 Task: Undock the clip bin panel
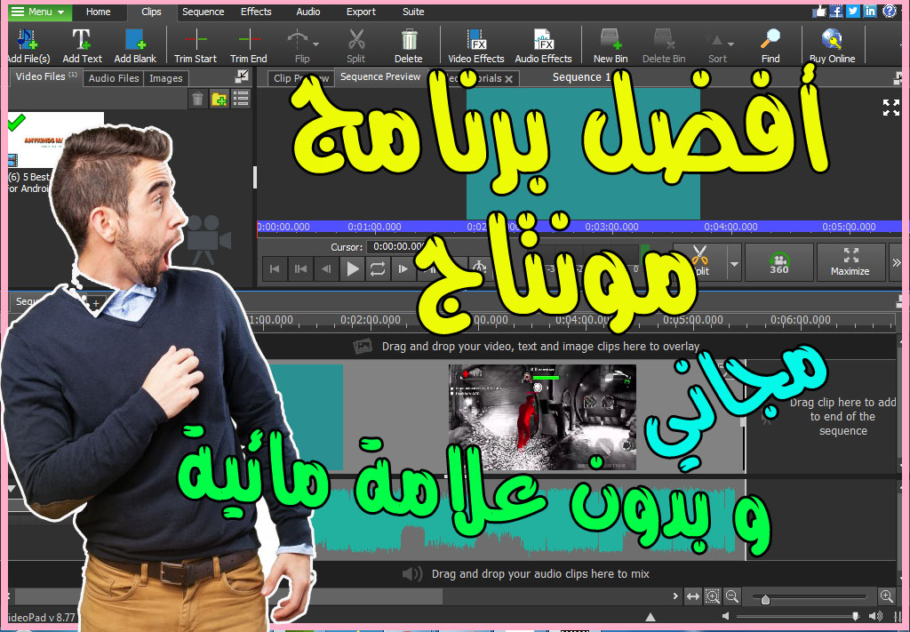(x=242, y=76)
